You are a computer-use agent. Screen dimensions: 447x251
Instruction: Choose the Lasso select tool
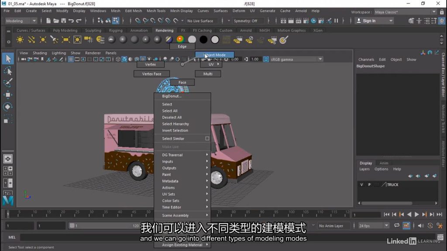pos(8,71)
